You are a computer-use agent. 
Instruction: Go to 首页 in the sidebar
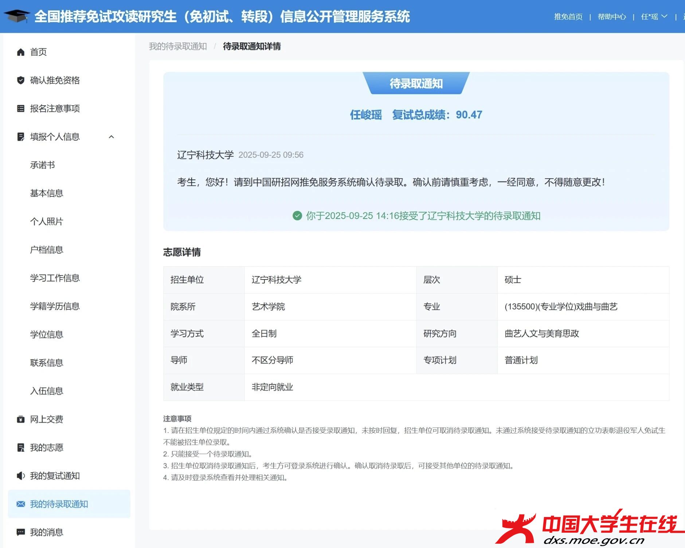point(39,52)
